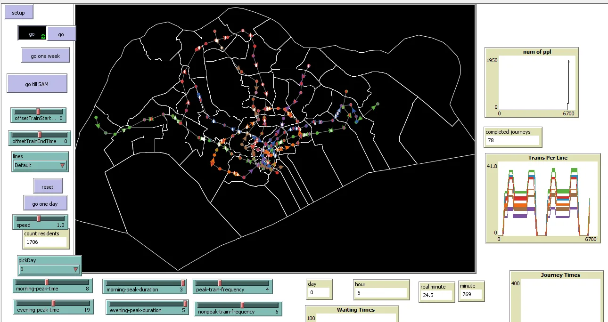
Task: Click the count residents monitor label
Action: click(x=41, y=233)
